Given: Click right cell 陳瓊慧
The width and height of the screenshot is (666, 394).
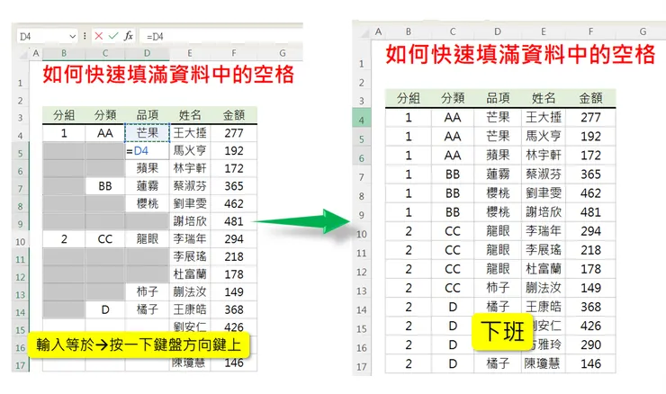Looking at the screenshot, I should (x=544, y=363).
